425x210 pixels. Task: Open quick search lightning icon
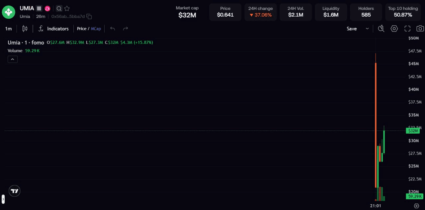coord(381,29)
